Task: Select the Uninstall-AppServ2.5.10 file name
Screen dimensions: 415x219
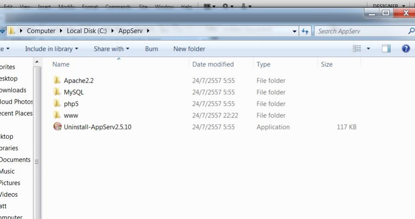Action: pos(97,127)
